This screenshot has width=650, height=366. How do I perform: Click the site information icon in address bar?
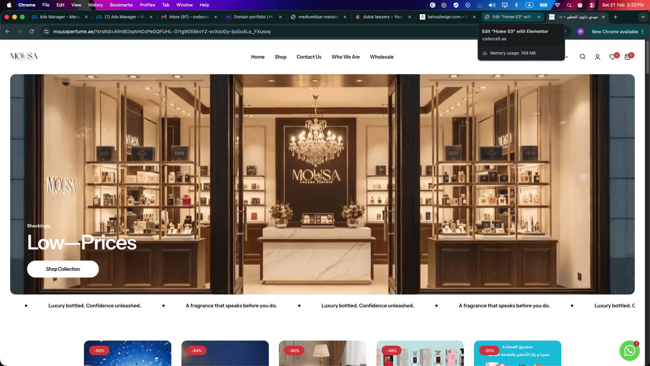click(x=46, y=31)
